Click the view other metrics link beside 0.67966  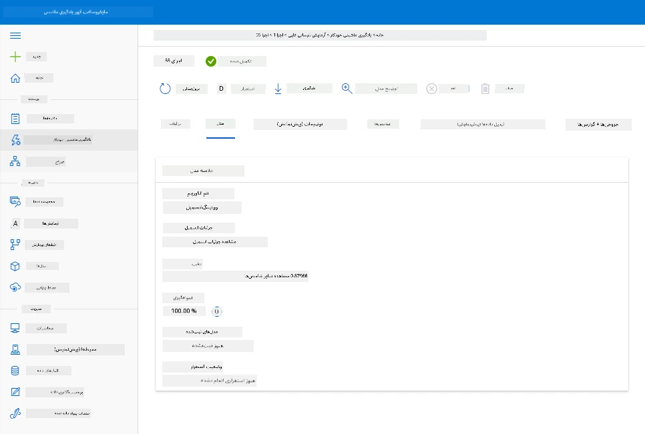click(266, 276)
